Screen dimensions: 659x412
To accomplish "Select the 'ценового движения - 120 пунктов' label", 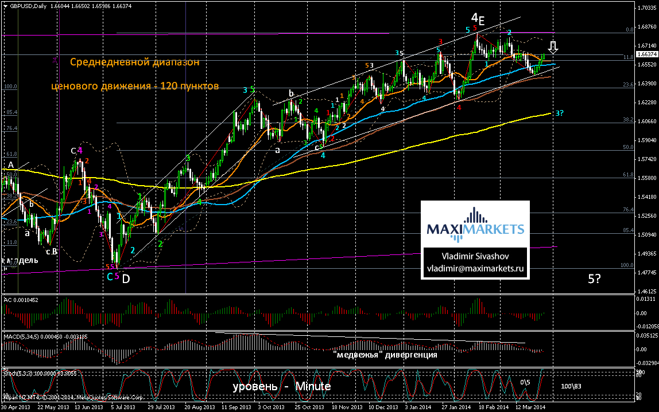I will [135, 86].
